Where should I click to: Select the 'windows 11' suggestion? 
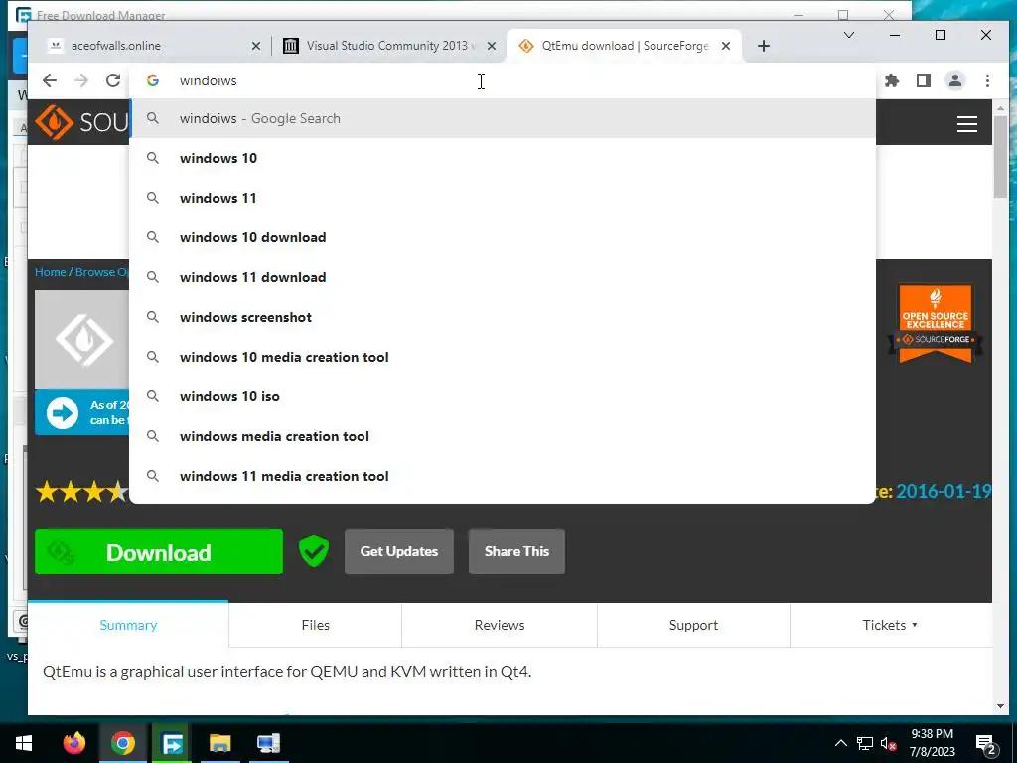pos(503,198)
